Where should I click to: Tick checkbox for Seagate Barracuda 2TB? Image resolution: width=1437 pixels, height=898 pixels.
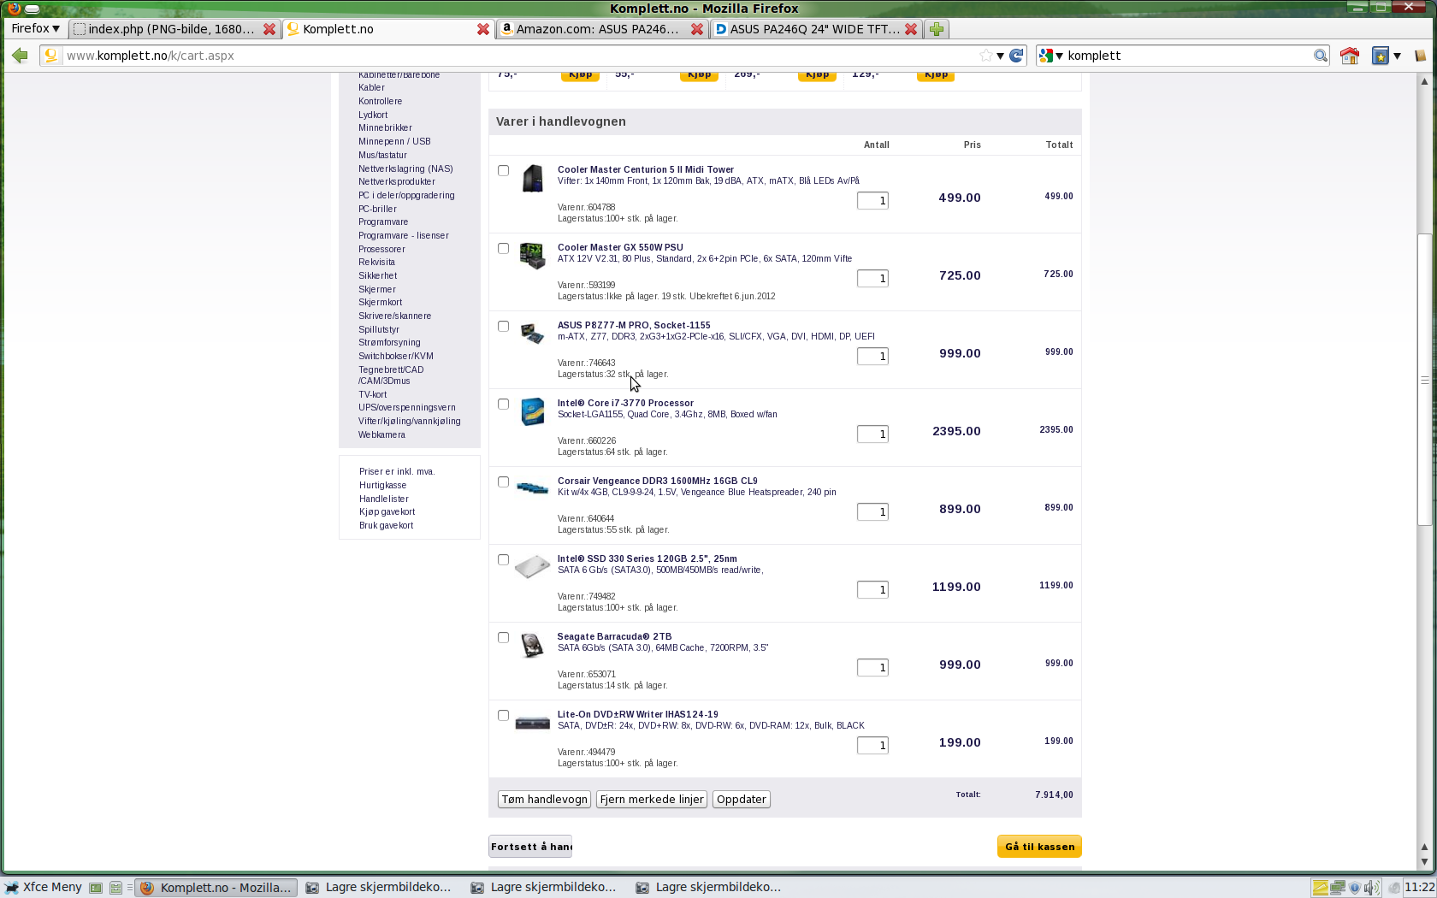503,637
